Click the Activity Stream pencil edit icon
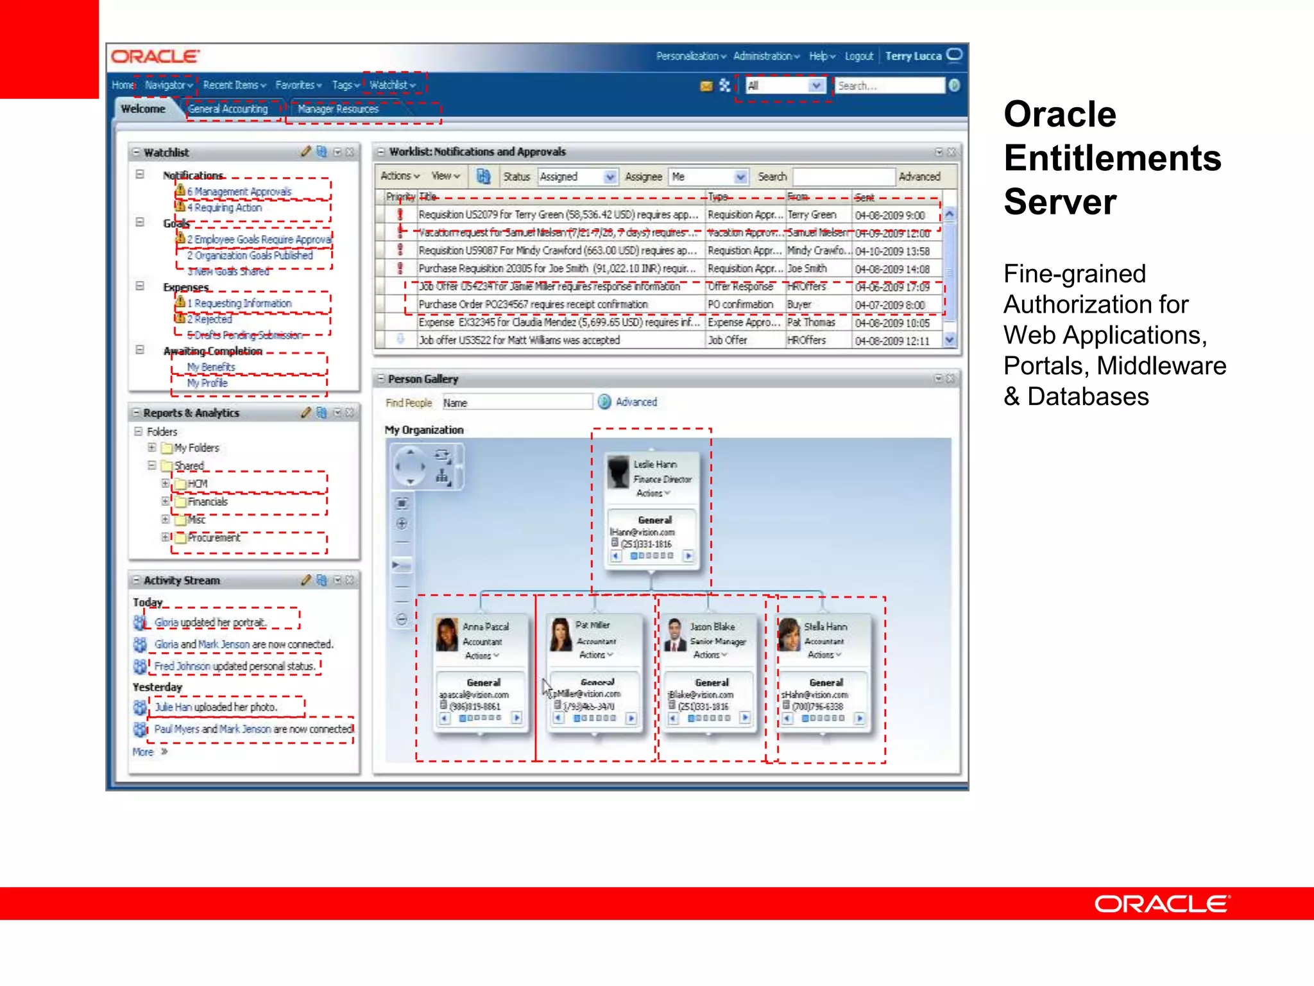This screenshot has height=986, width=1314. pyautogui.click(x=306, y=580)
